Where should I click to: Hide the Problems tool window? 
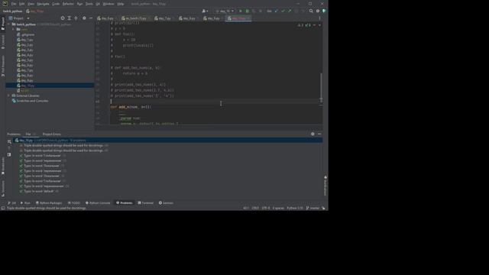click(319, 134)
